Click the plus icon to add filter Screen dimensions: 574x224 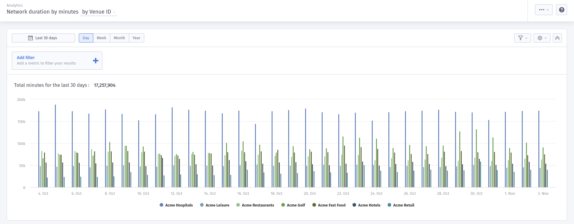click(x=96, y=61)
